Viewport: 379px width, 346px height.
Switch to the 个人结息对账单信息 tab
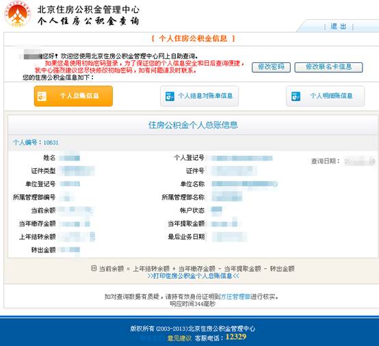click(199, 96)
